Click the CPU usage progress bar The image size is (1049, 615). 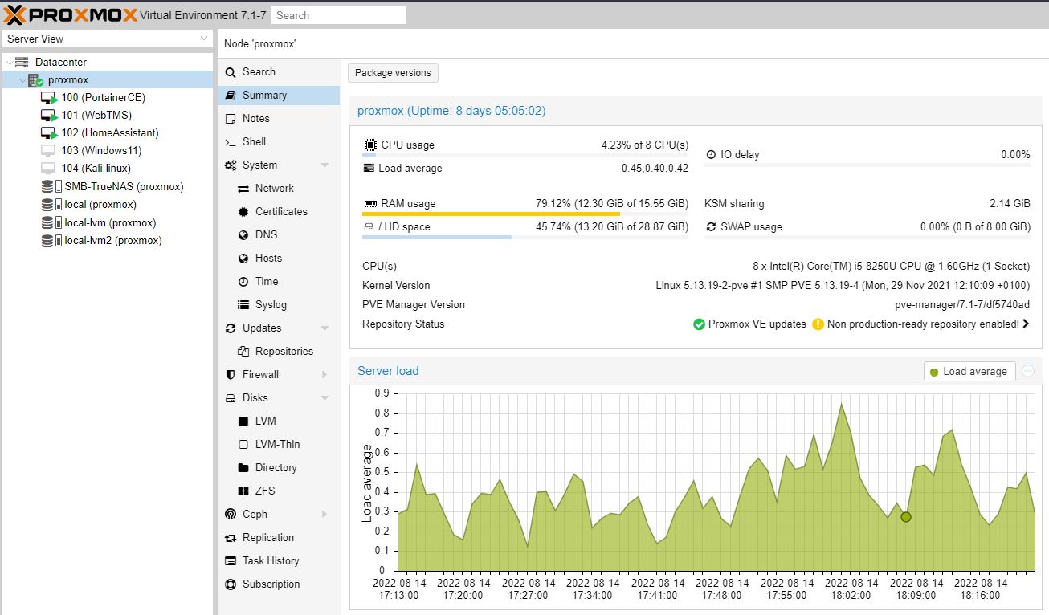click(525, 156)
